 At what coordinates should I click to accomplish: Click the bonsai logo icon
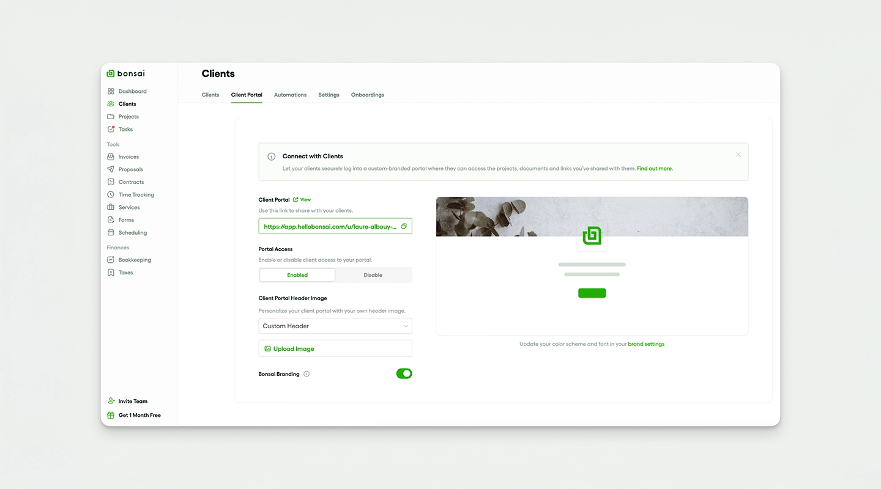tap(111, 73)
